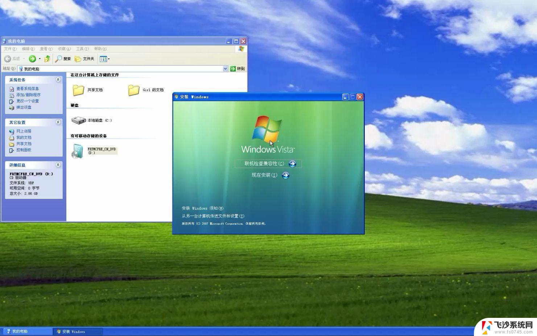This screenshot has height=336, width=537.
Task: Click the 有可移动存储的设备 heading
Action: pos(88,136)
